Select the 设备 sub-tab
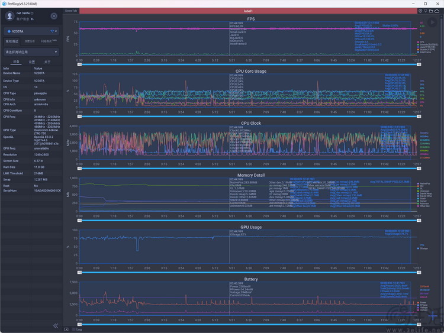Viewport: 444px width, 333px height. tap(16, 62)
